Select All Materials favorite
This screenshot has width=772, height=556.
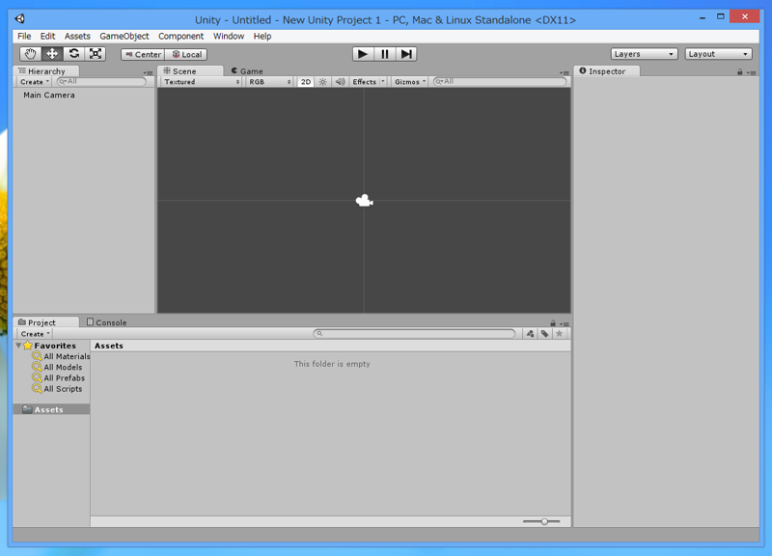[61, 356]
